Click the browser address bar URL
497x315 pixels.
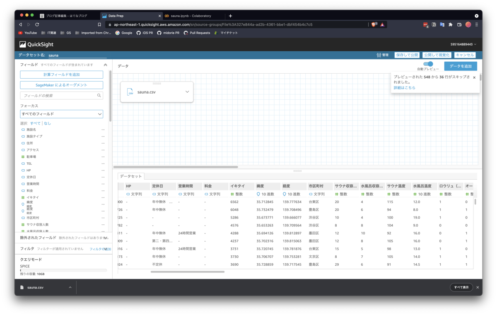[x=213, y=24]
